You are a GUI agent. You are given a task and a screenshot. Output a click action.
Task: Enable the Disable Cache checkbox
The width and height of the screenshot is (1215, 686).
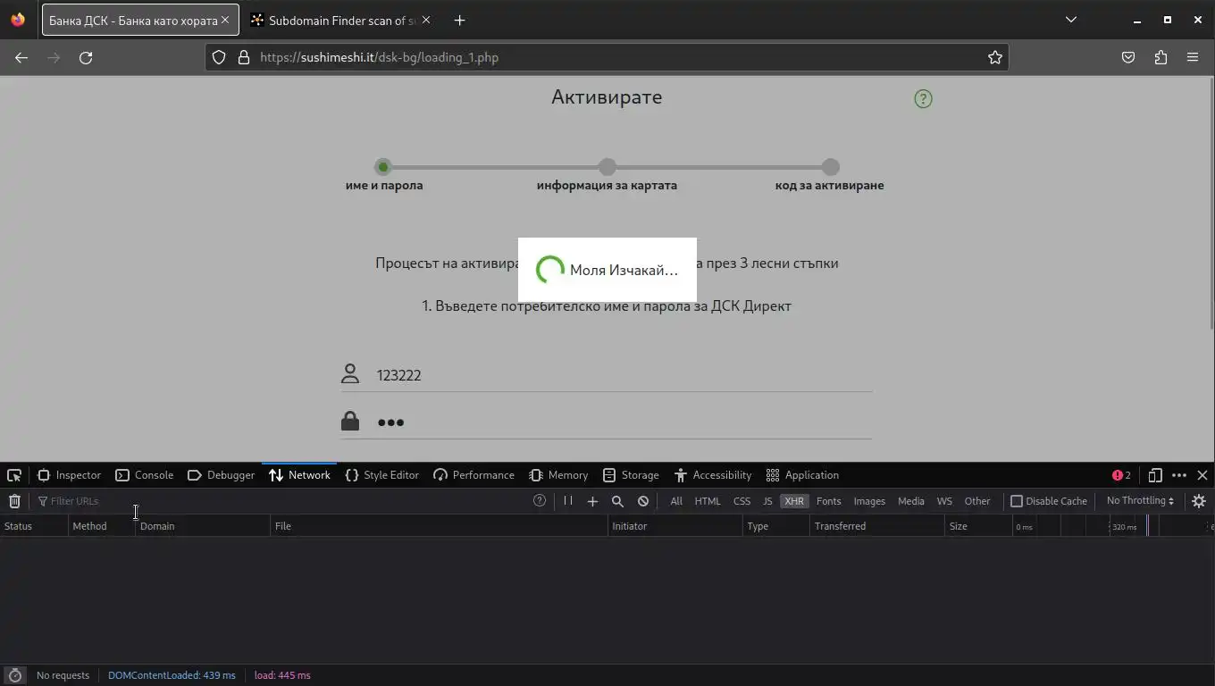[x=1017, y=501]
